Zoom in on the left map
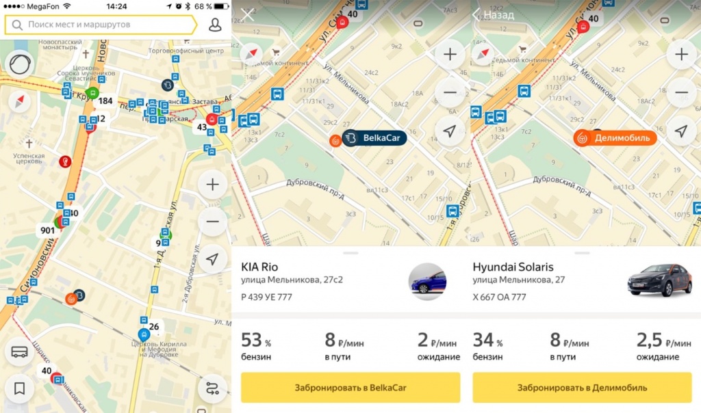 212,185
